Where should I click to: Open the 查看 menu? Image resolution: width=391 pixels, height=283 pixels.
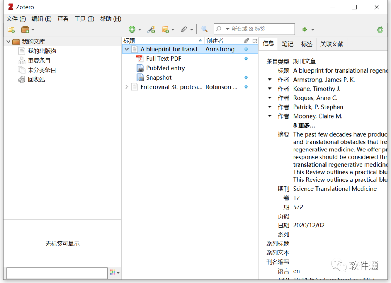63,19
